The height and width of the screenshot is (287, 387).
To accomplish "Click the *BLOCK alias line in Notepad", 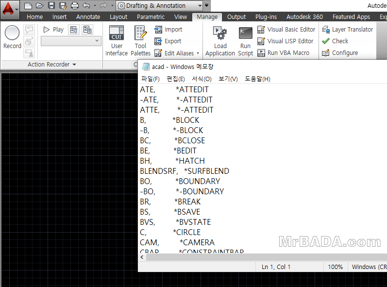I will click(x=169, y=120).
